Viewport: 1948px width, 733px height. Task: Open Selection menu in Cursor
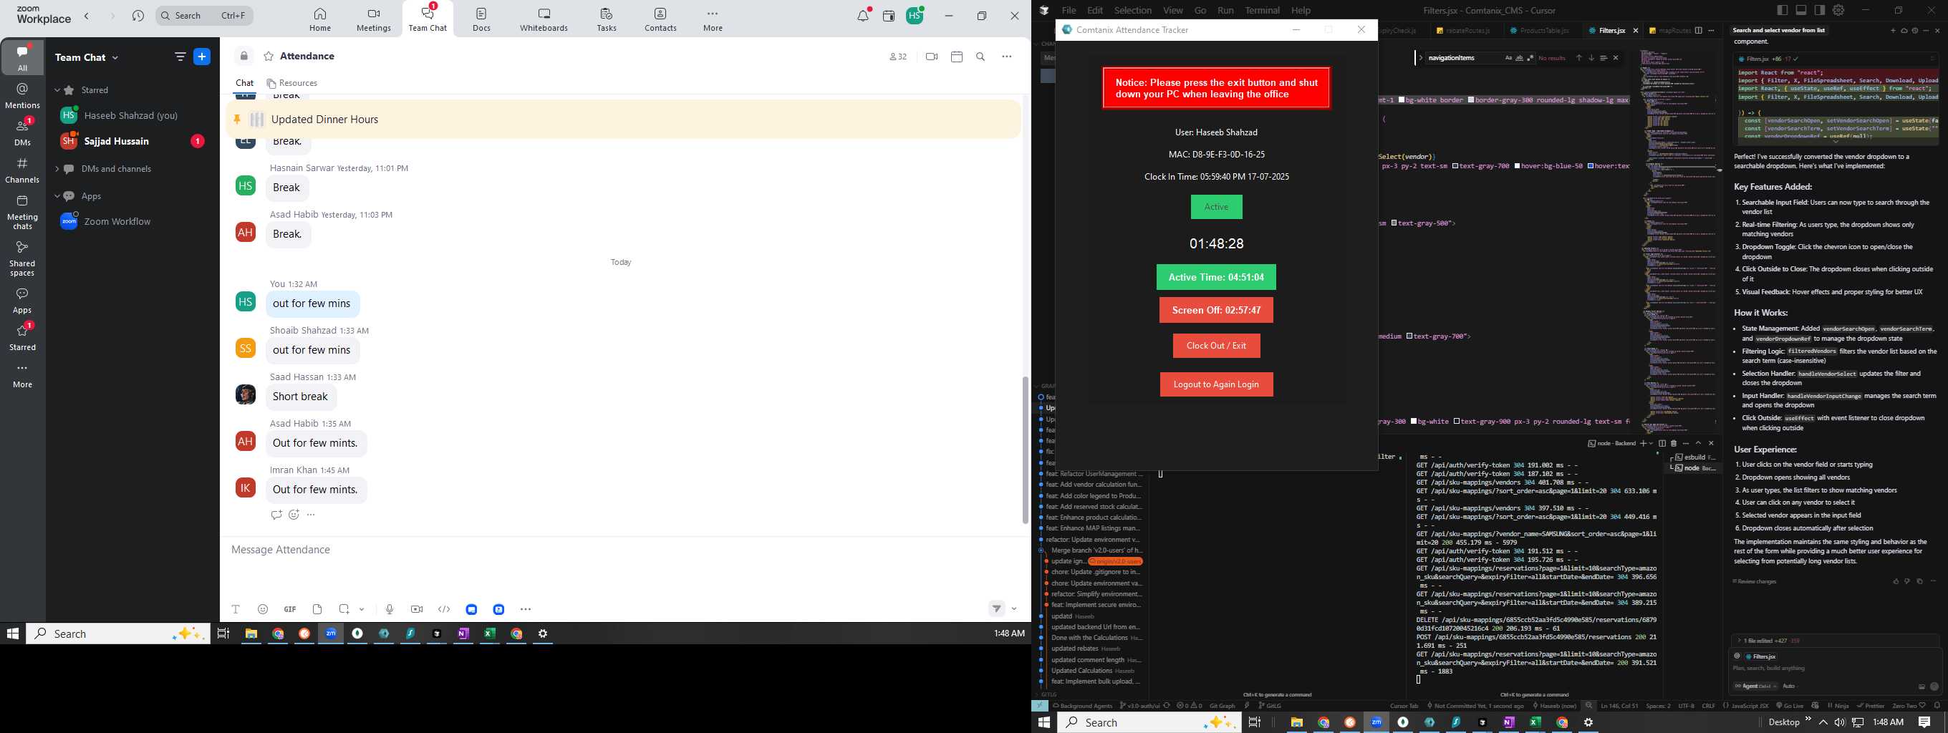1133,11
